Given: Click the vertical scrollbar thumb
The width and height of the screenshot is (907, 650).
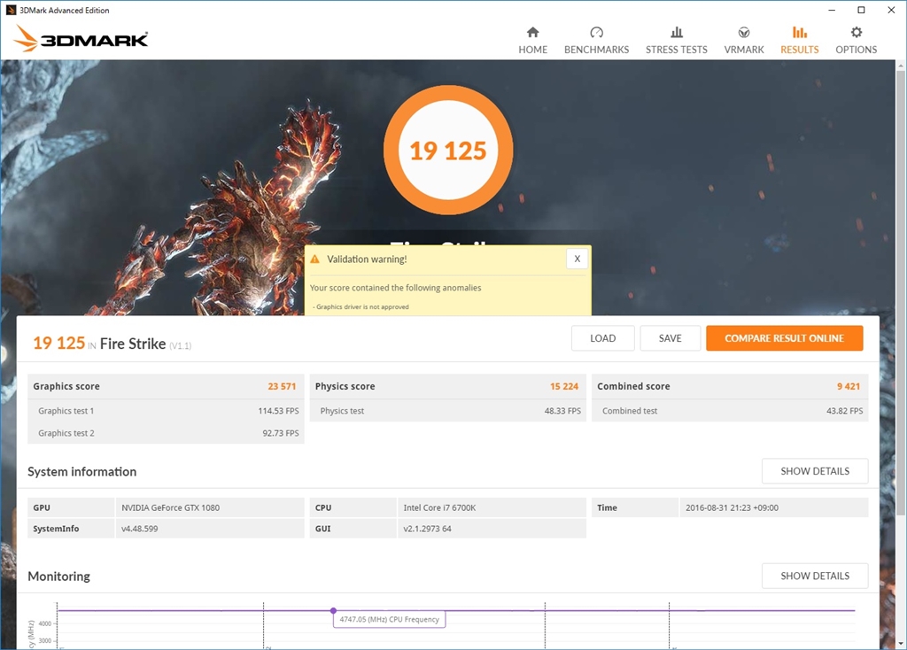Looking at the screenshot, I should pos(901,292).
